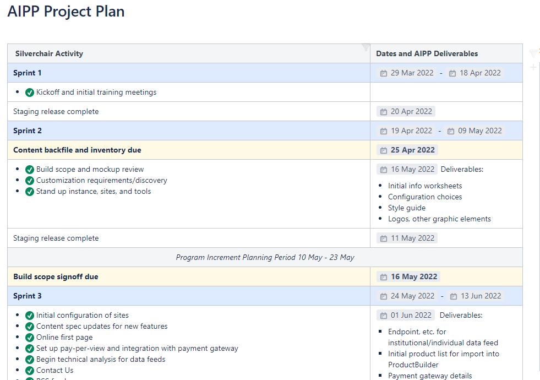Click the Silverchair Activity column header
The height and width of the screenshot is (380, 540).
(49, 53)
